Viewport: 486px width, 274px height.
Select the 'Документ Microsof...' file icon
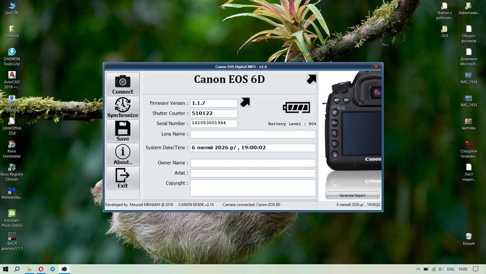(469, 57)
